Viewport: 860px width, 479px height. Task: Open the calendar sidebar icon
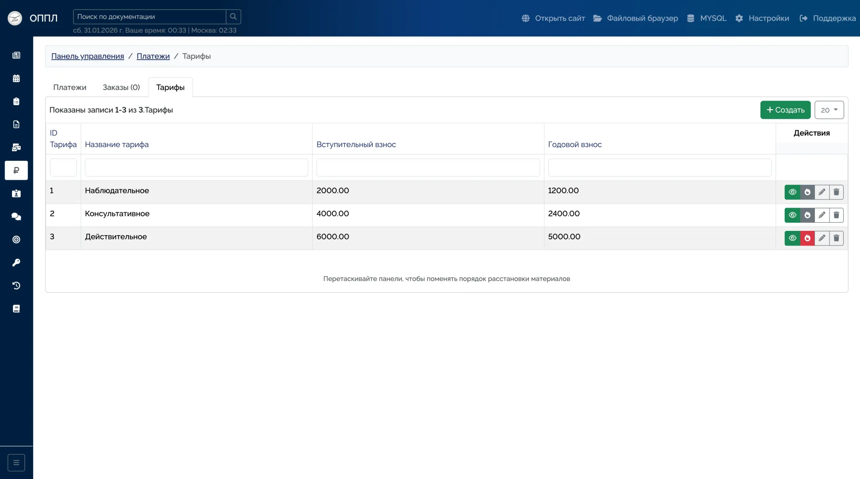(16, 78)
